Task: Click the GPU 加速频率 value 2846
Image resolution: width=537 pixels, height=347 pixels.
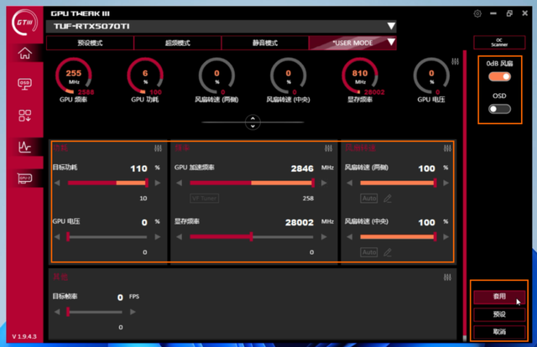Action: click(302, 168)
